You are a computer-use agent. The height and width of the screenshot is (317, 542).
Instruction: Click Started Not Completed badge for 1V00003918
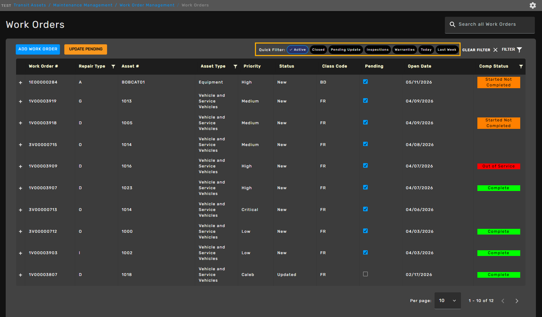coord(498,123)
